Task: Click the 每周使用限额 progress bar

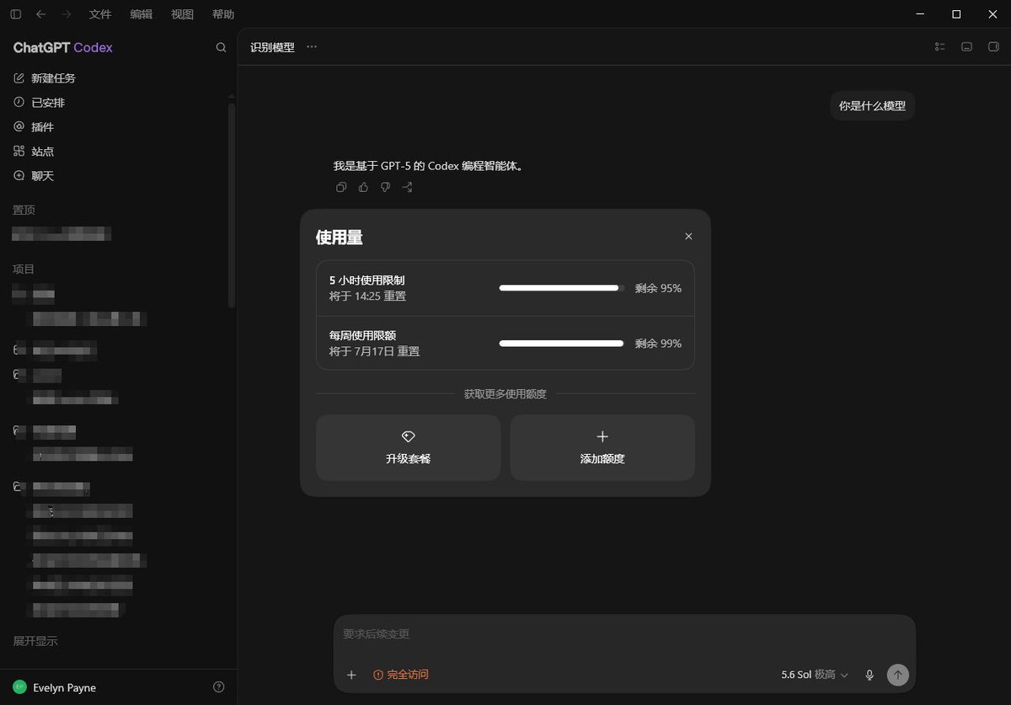Action: (x=561, y=344)
